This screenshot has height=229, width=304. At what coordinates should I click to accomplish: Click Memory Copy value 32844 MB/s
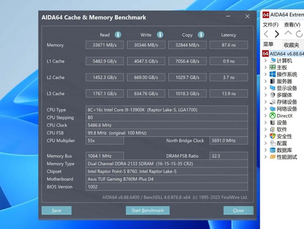coord(187,45)
